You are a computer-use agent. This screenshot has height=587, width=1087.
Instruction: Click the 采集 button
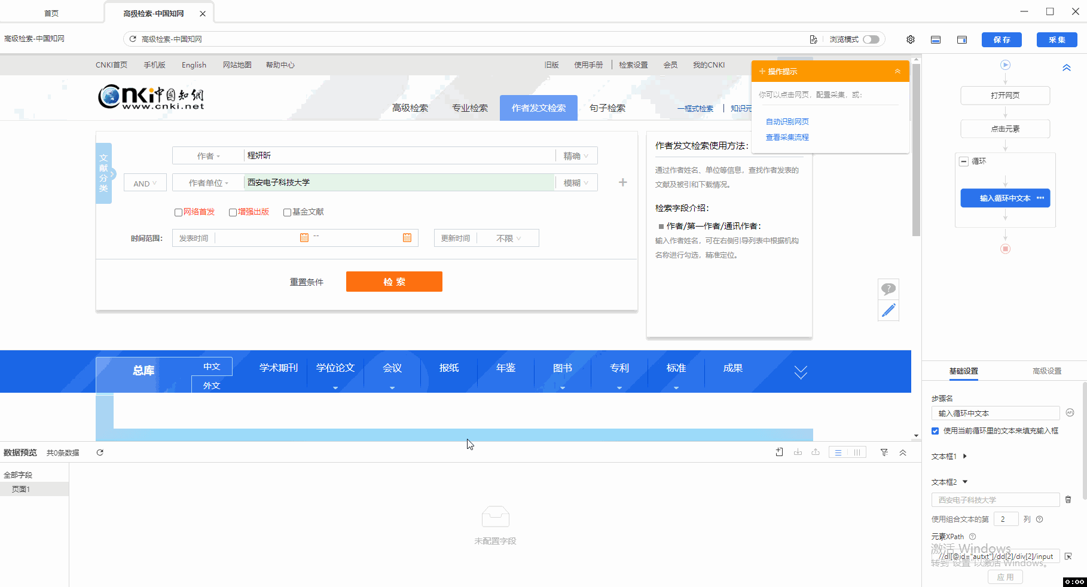click(1057, 39)
